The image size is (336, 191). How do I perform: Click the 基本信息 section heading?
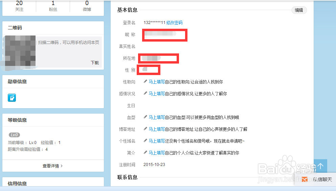pos(127,10)
